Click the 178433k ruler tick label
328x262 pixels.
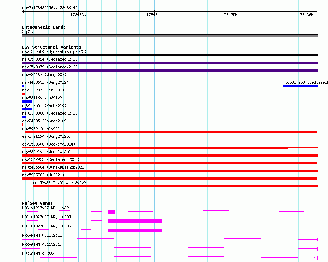coord(78,15)
